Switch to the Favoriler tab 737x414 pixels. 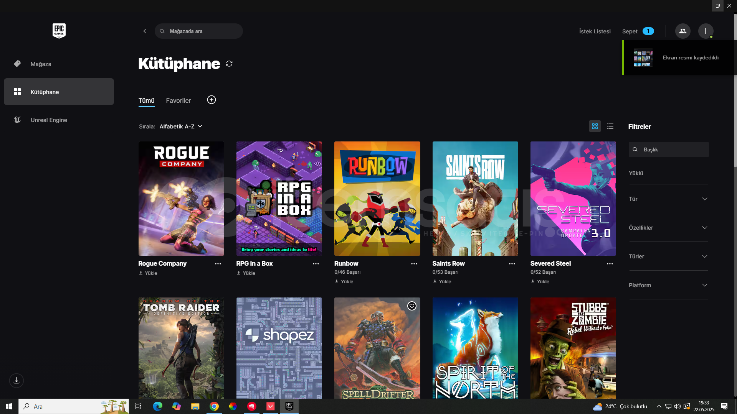click(x=178, y=100)
